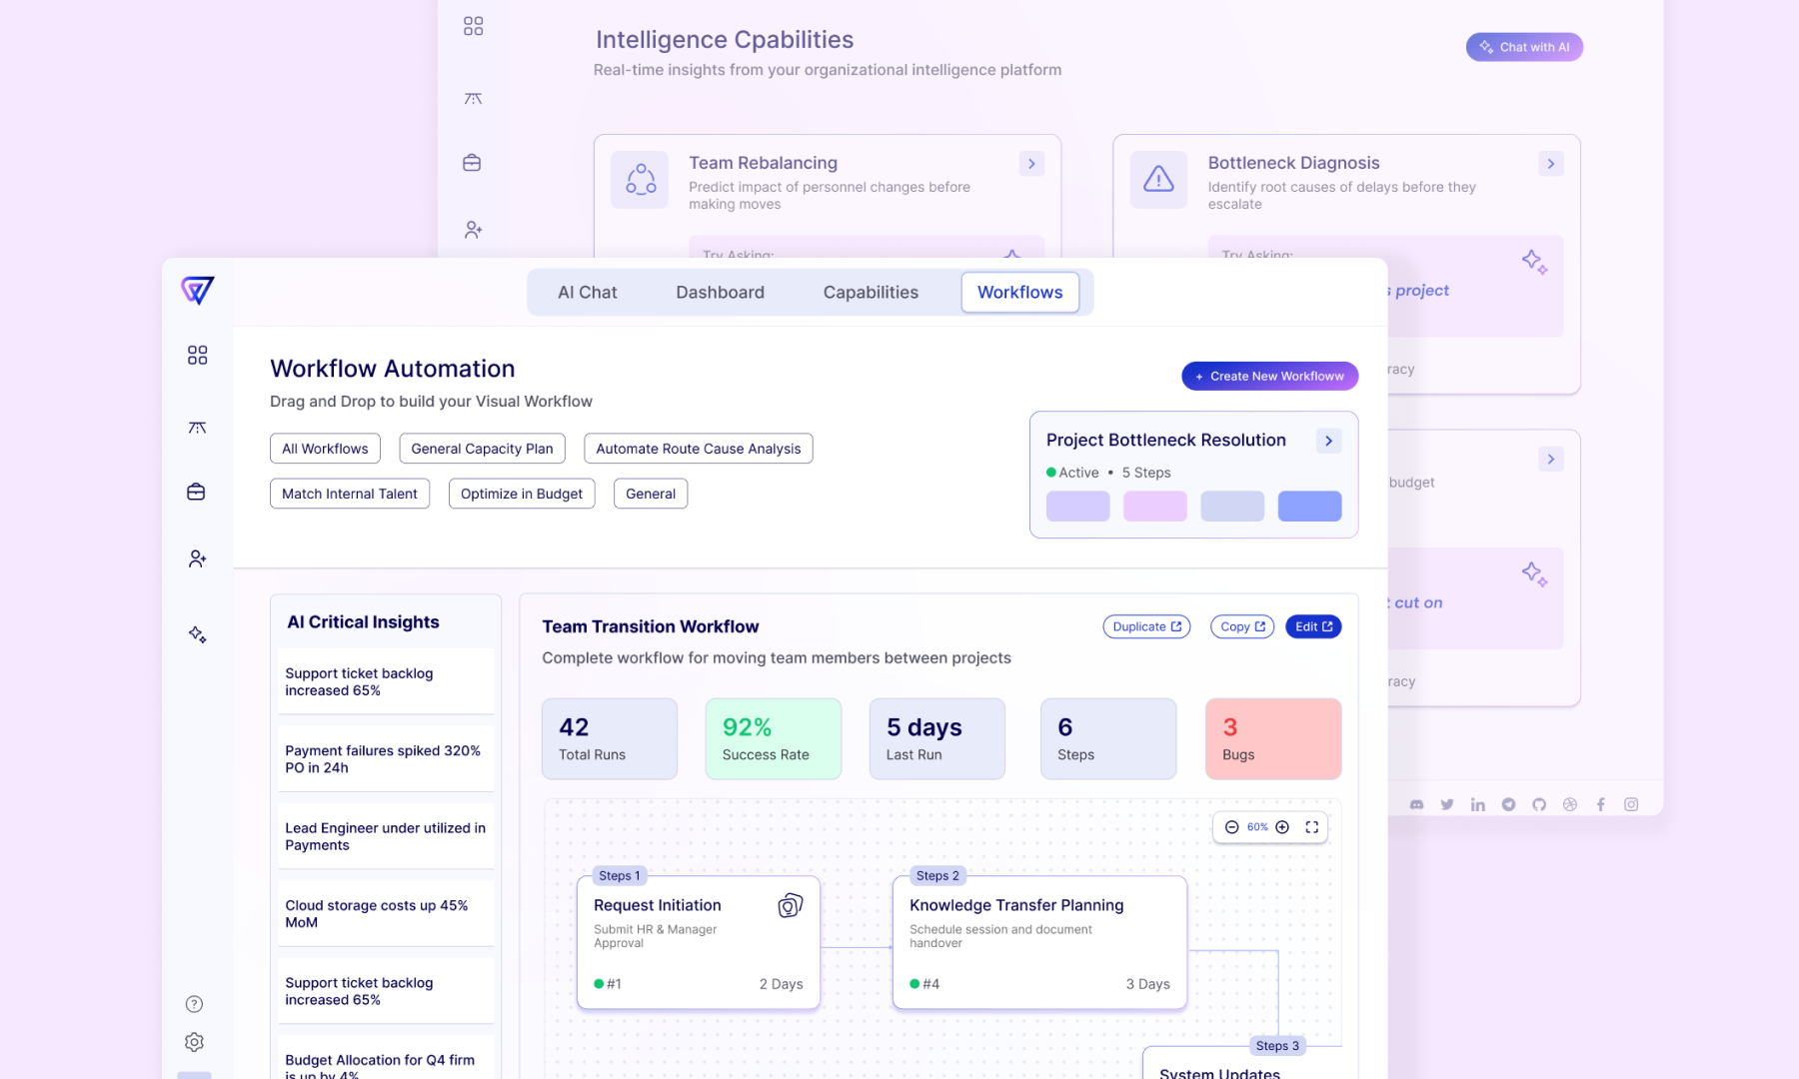Click the grid icon in the back window sidebar
Screen dimensions: 1799x1079
(x=473, y=26)
